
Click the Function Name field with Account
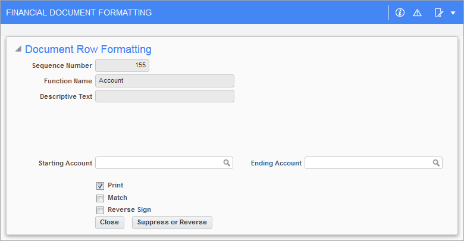click(165, 81)
